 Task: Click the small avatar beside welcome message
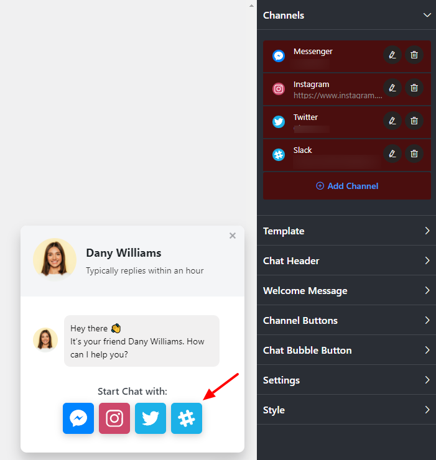tap(45, 340)
